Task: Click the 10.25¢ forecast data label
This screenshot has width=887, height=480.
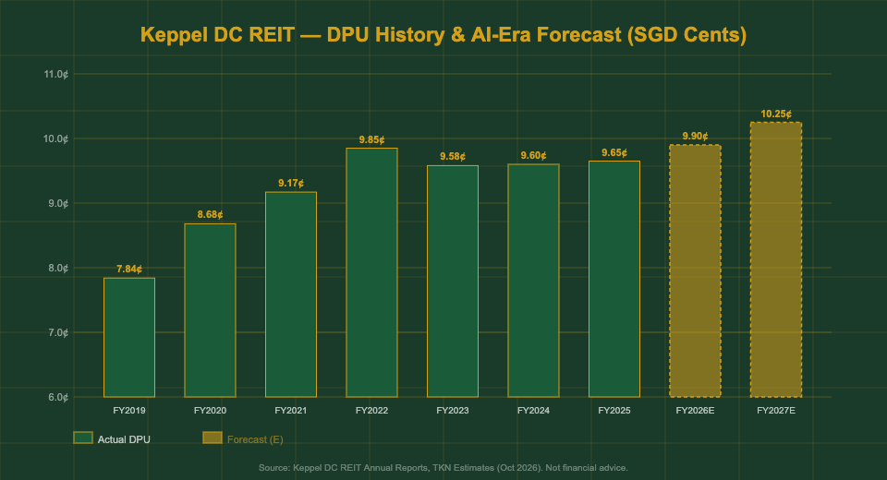Action: [x=776, y=114]
